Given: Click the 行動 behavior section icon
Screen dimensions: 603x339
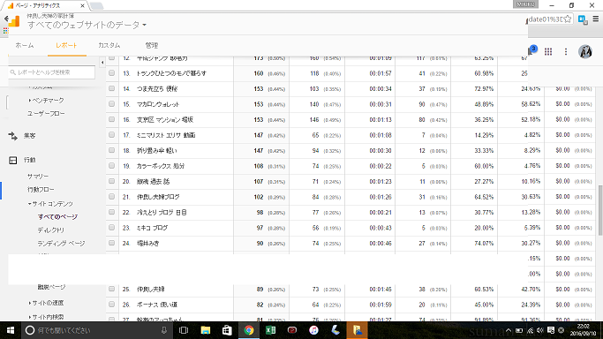Looking at the screenshot, I should coord(12,161).
